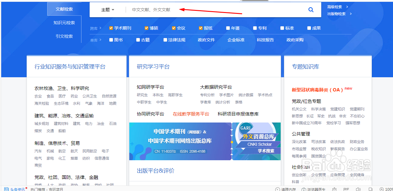Click the 民用航空 link
This screenshot has height=191, width=393.
click(90, 151)
